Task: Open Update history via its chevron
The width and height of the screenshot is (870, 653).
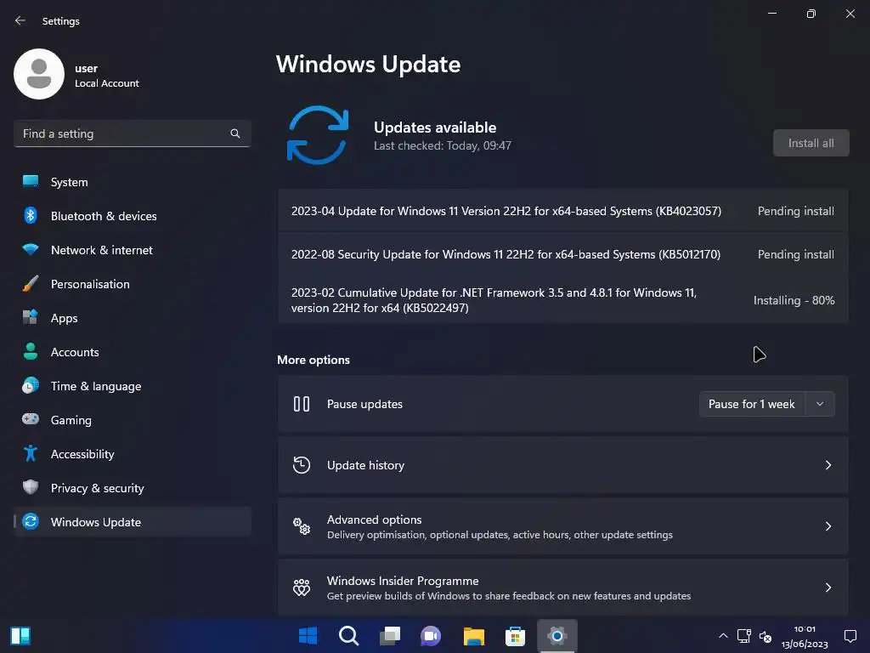Action: click(828, 465)
